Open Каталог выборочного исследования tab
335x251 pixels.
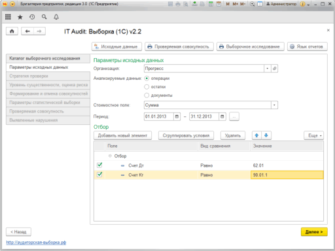[x=48, y=58]
